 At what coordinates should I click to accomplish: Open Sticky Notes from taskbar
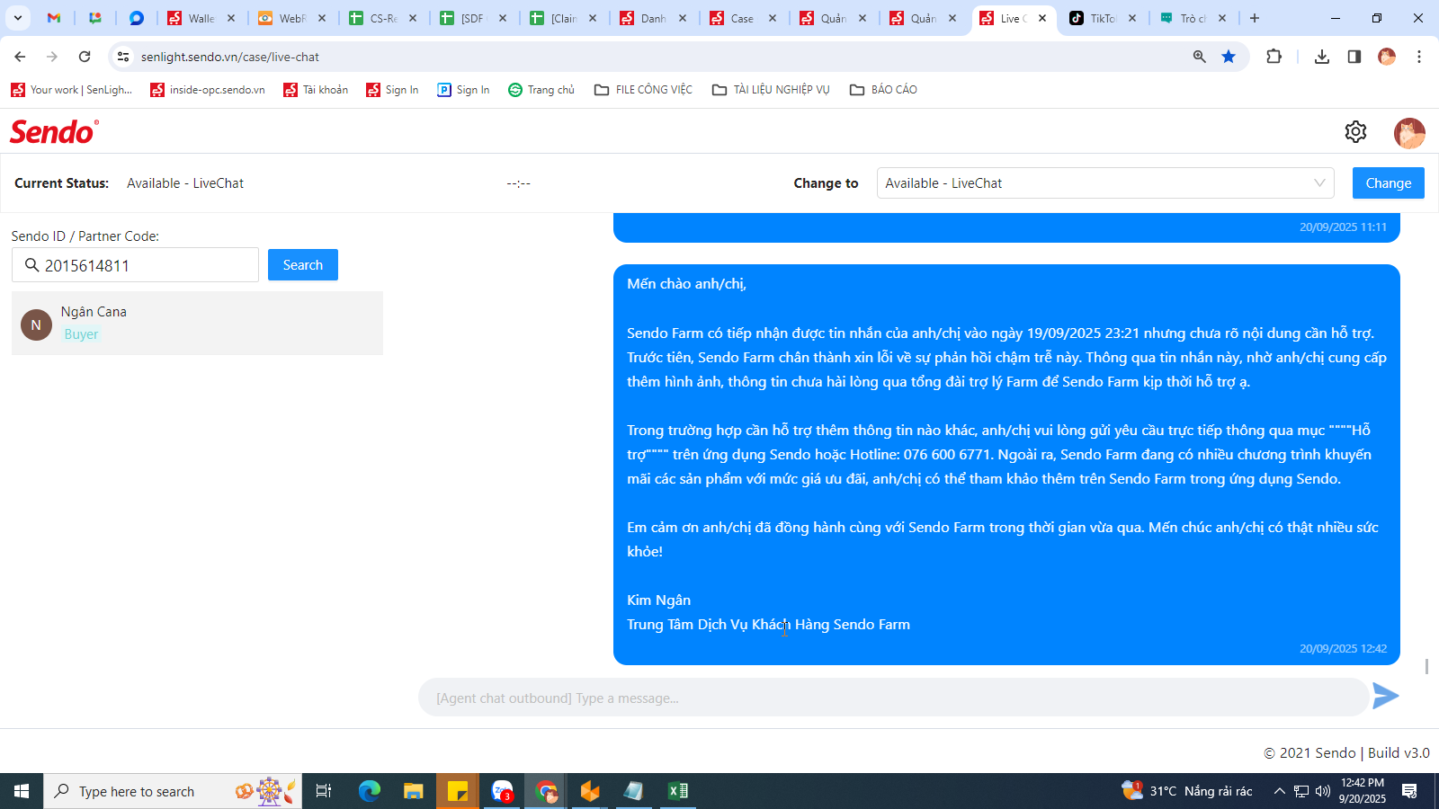[458, 791]
